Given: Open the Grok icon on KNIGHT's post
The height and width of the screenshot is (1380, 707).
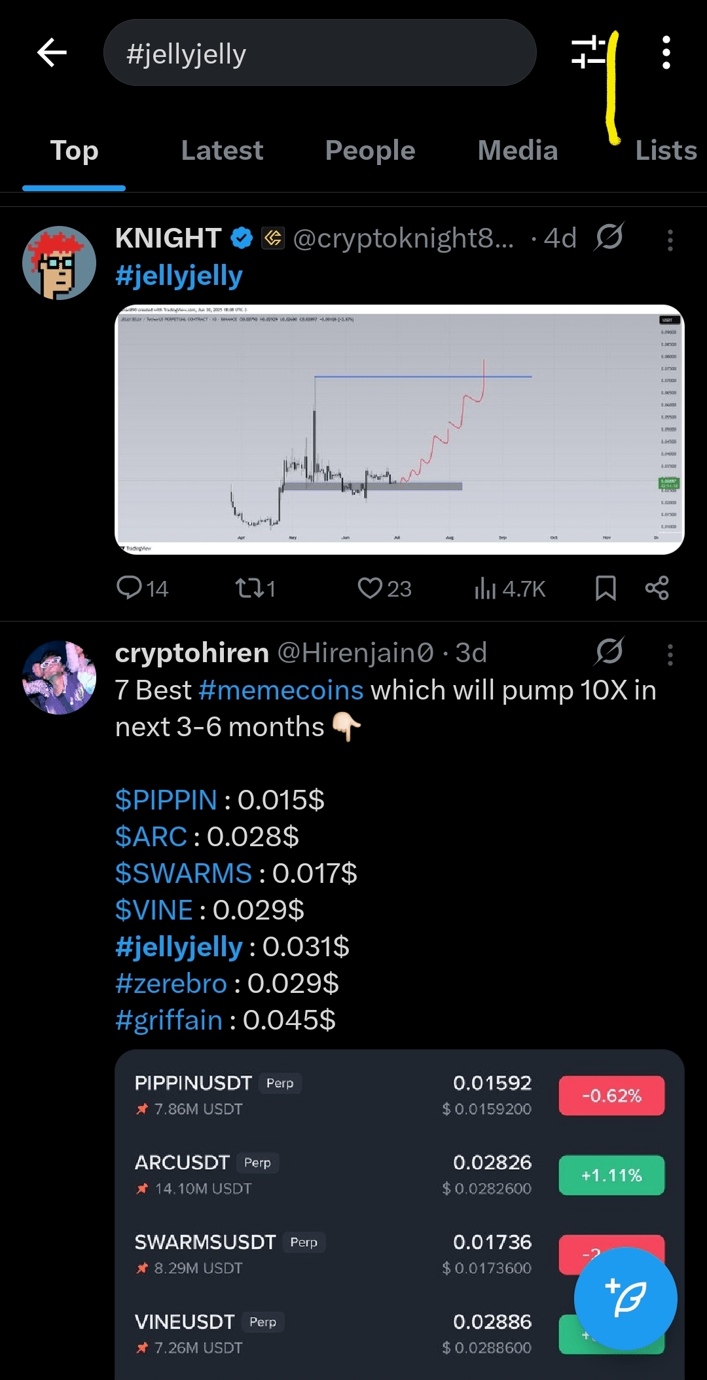Looking at the screenshot, I should coord(609,236).
